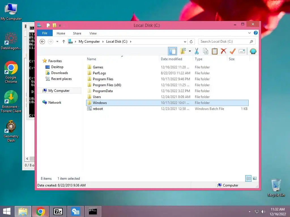The width and height of the screenshot is (290, 217).
Task: Delete selection with the red X icon
Action: (x=223, y=51)
